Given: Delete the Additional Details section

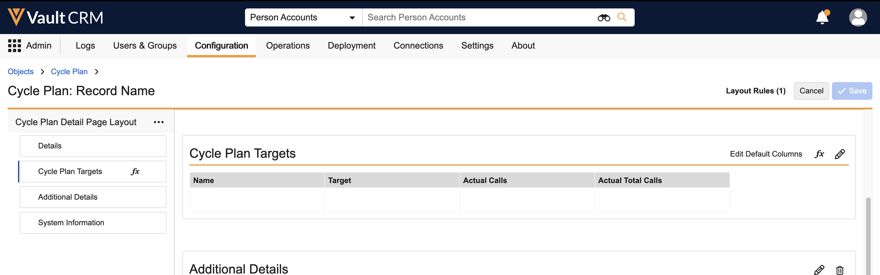Looking at the screenshot, I should coord(840,270).
